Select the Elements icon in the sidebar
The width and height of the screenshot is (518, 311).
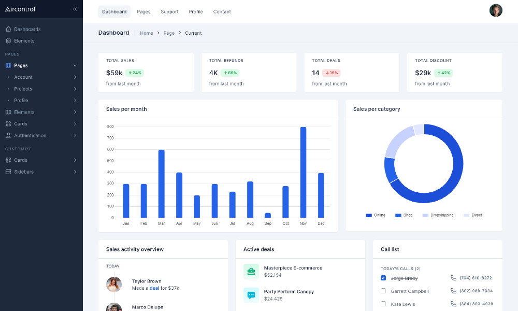tap(8, 41)
